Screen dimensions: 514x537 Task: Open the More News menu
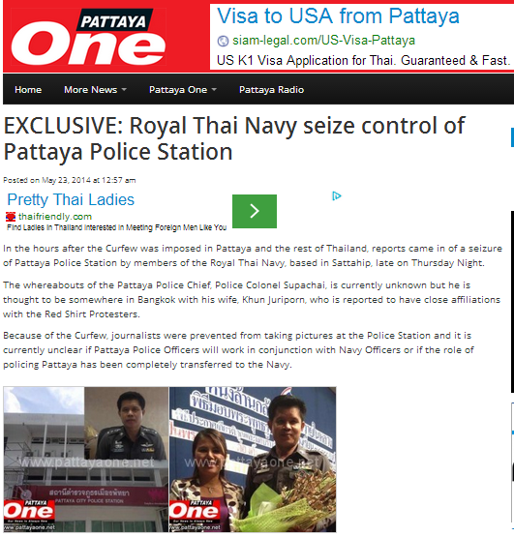pyautogui.click(x=90, y=89)
